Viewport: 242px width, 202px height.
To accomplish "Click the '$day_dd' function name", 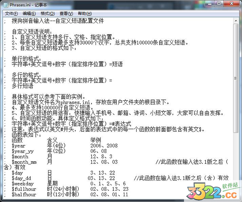I will (x=22, y=178).
